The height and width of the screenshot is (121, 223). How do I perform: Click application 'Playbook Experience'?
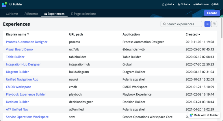click(x=137, y=94)
